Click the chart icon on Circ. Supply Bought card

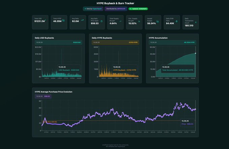click(139, 21)
